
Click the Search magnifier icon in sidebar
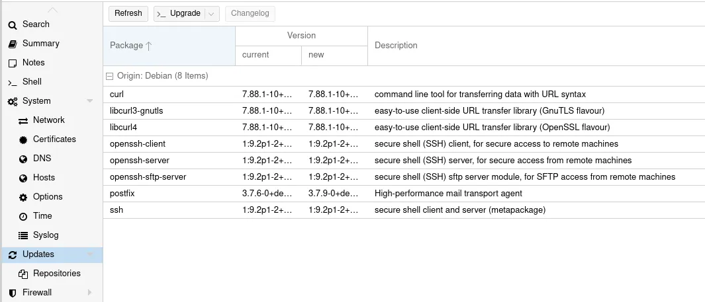(x=13, y=24)
